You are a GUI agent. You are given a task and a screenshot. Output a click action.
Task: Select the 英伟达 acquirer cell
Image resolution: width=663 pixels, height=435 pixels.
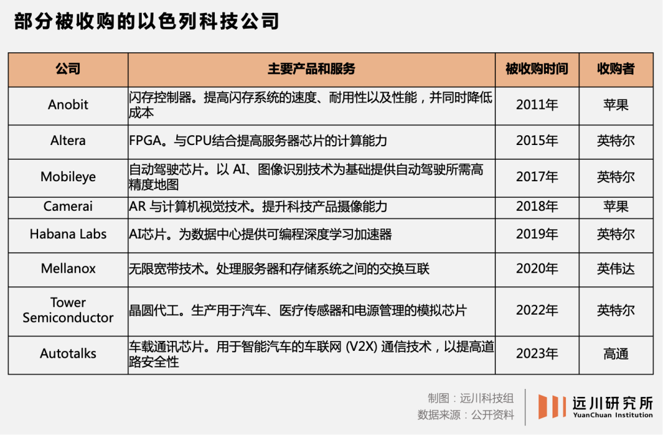click(x=616, y=268)
